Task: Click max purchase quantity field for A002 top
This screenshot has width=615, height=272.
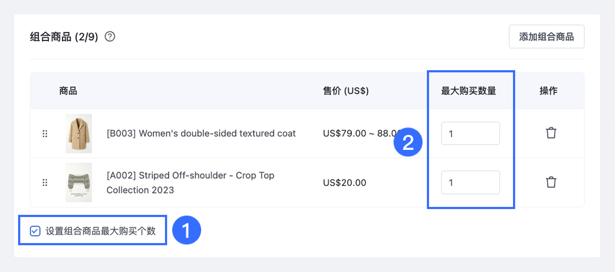Action: pos(470,183)
